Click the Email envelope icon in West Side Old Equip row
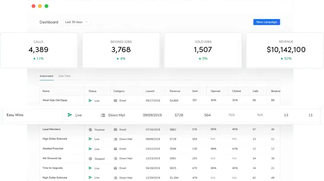Screen dimensions: 324x181 click(115, 100)
